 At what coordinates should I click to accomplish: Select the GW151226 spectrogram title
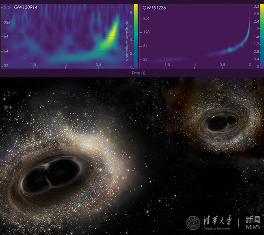pyautogui.click(x=154, y=8)
